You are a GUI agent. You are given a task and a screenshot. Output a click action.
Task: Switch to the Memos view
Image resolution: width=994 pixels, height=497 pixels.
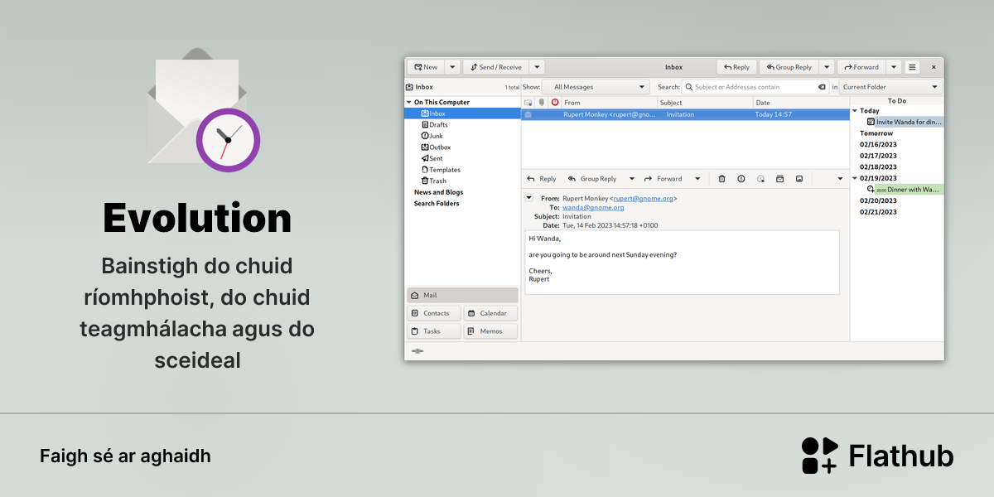[x=490, y=331]
